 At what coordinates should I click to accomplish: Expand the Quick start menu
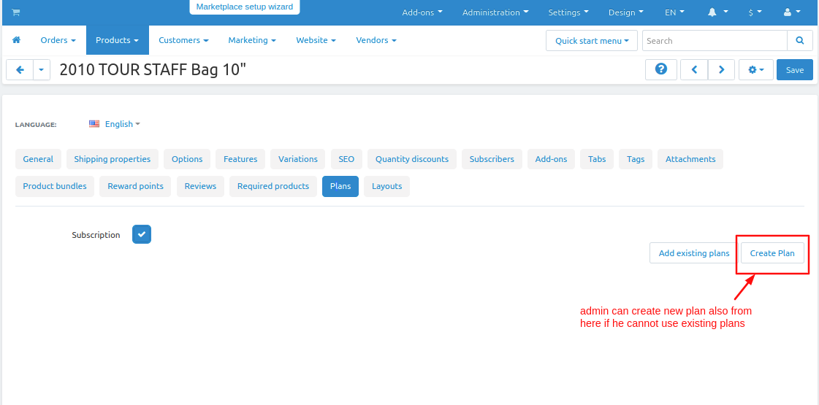pos(592,41)
